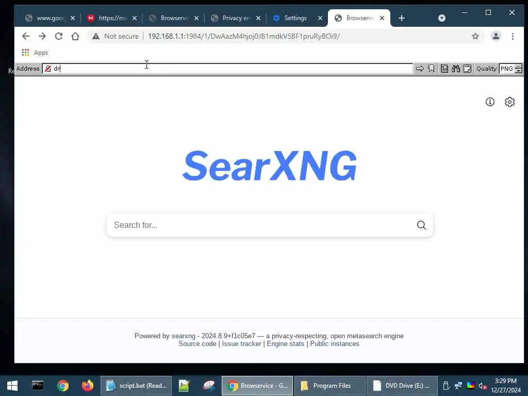Switch to Browservice Chrome taskbar window

tap(257, 386)
